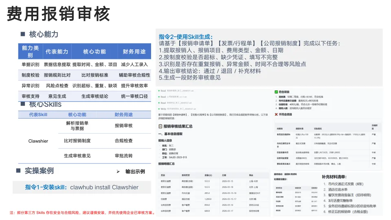Select the line starting 请基于【报销申请单】
Viewport: 391px width, 220px height.
click(250, 44)
